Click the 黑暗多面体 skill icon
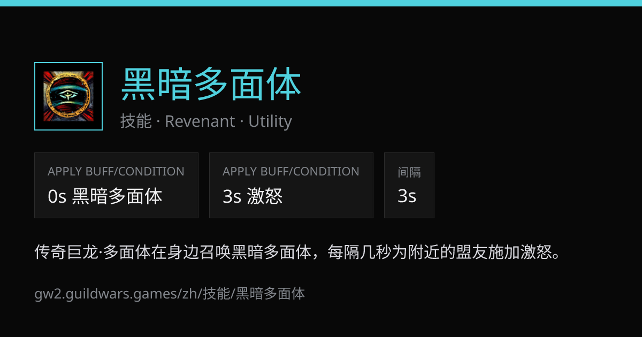The width and height of the screenshot is (642, 337). [68, 96]
